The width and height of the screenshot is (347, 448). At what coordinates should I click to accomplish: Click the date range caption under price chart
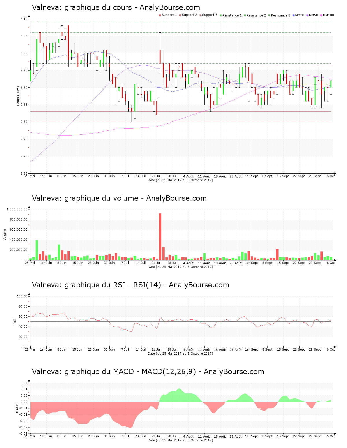[x=180, y=180]
